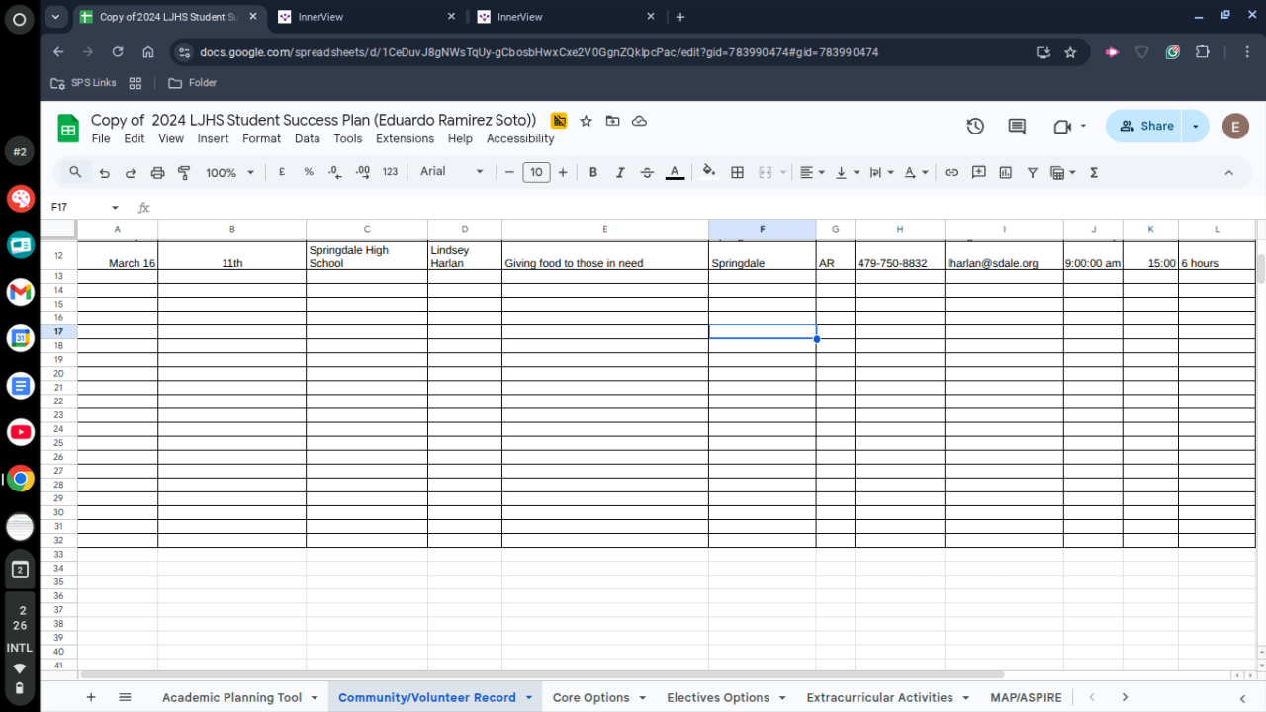This screenshot has height=712, width=1266.
Task: Select the paint format tool
Action: coord(184,172)
